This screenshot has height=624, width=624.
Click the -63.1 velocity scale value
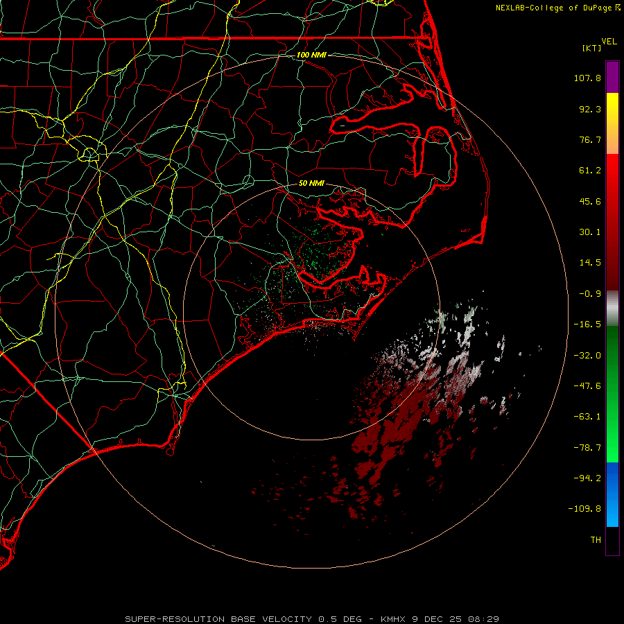pos(587,417)
